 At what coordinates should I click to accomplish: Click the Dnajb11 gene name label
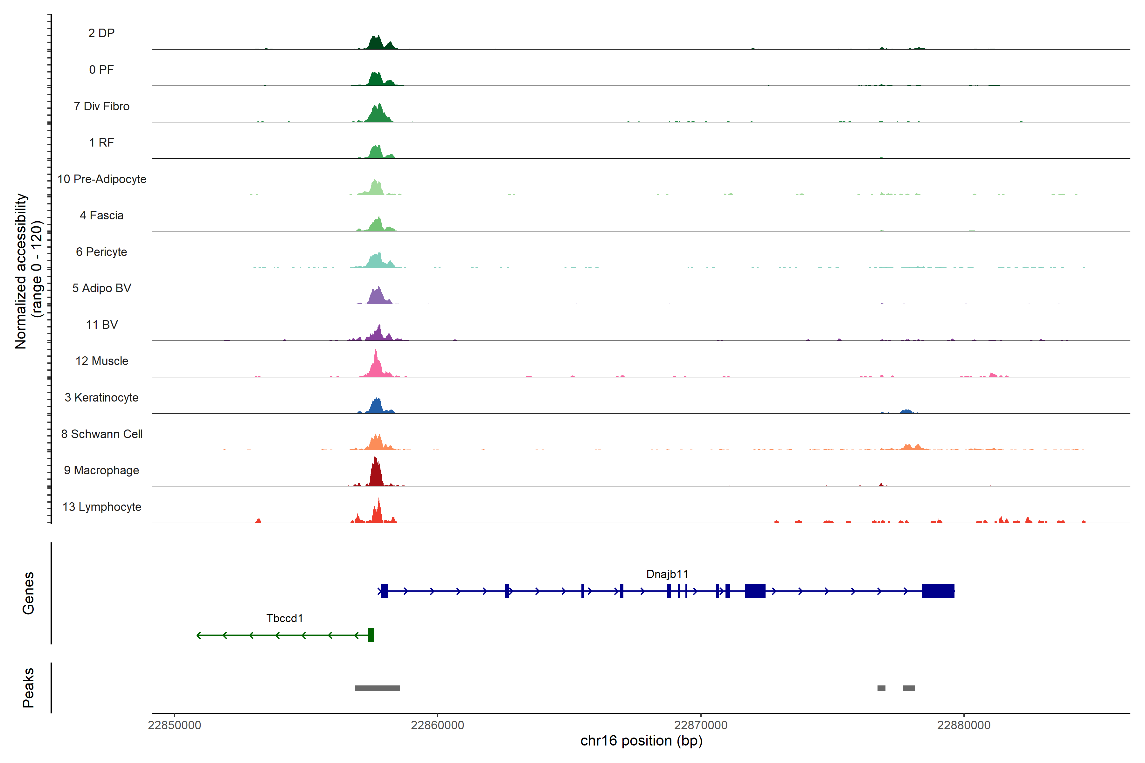click(667, 574)
